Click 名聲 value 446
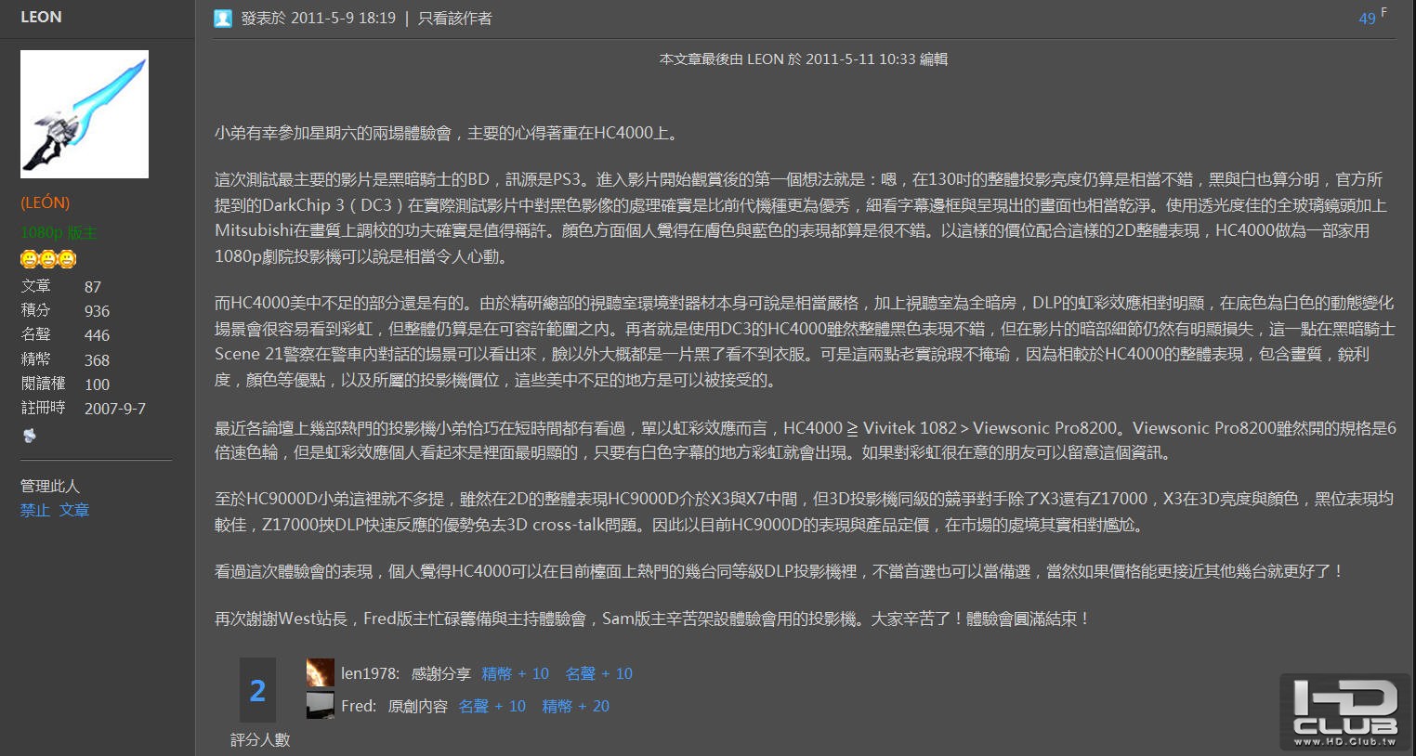This screenshot has width=1416, height=756. (97, 335)
